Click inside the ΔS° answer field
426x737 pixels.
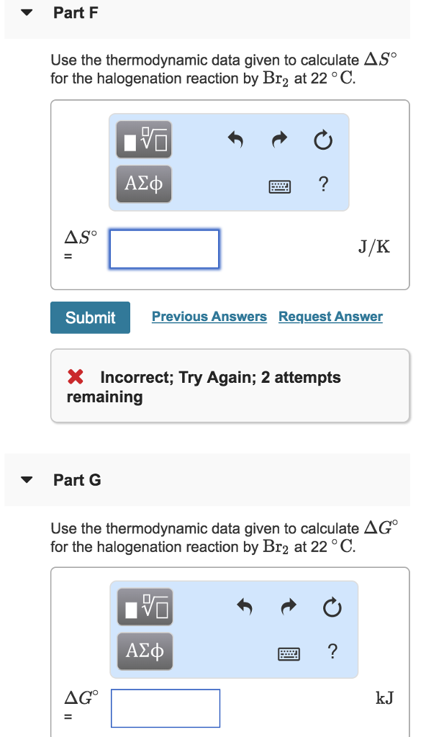[x=164, y=249]
